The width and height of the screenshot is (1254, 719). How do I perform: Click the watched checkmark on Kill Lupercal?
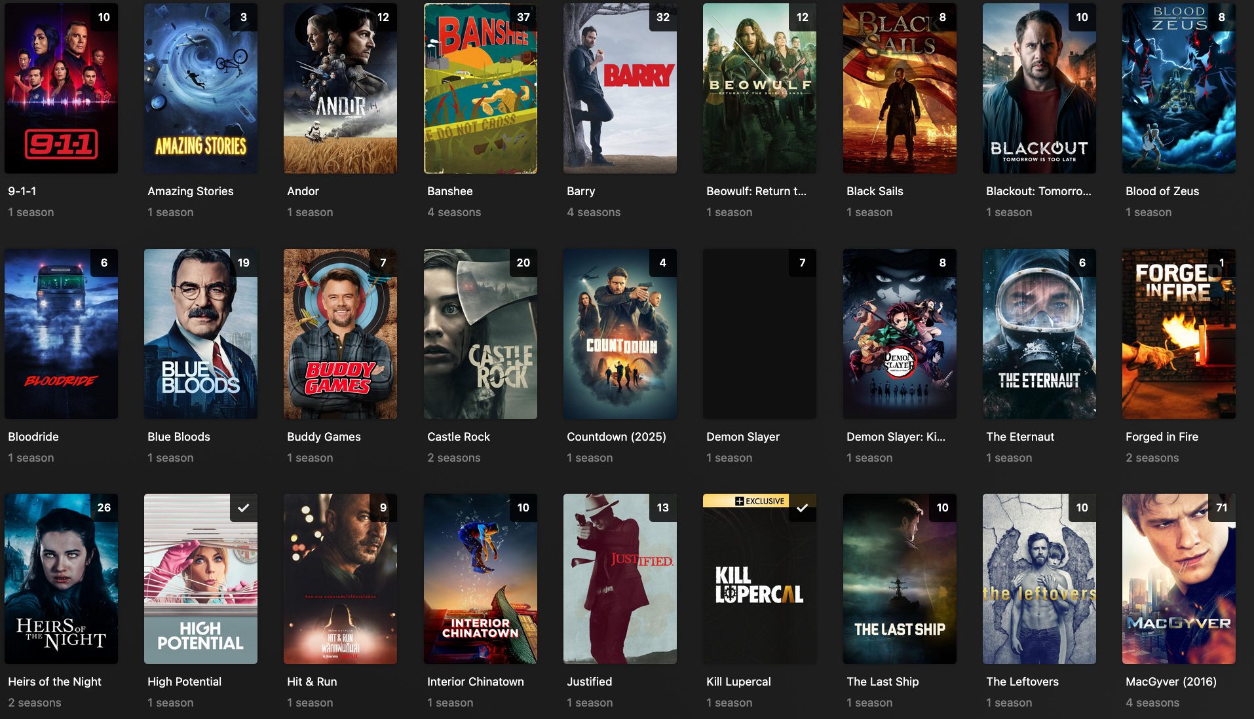coord(803,507)
